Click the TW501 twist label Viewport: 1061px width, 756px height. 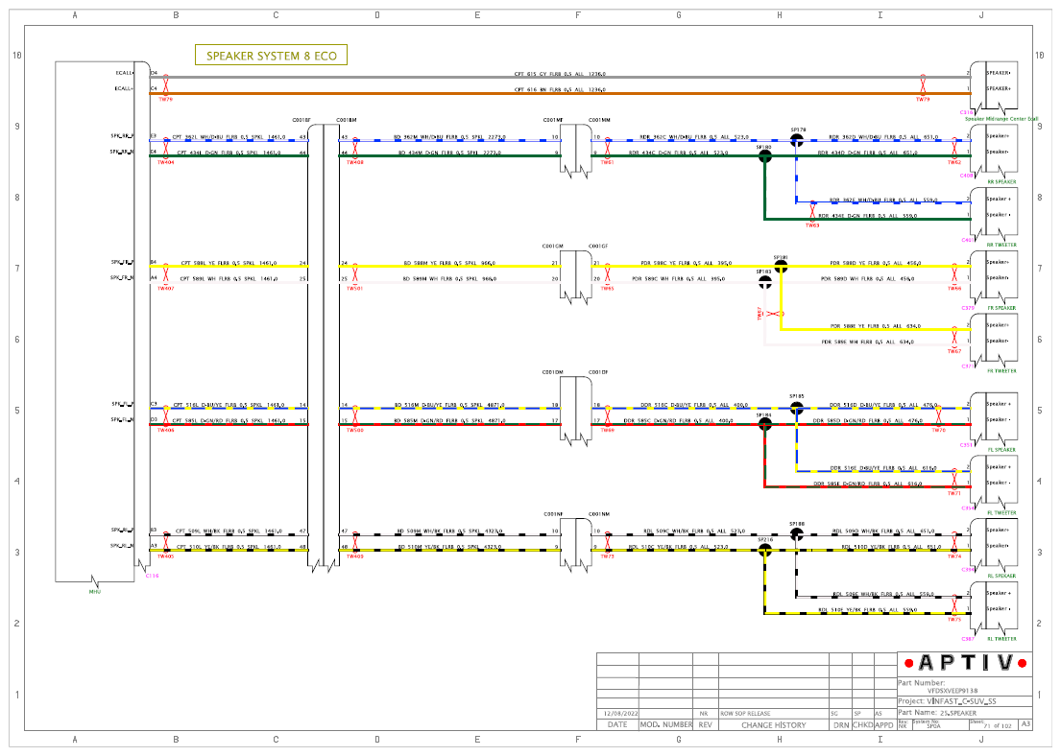coord(355,289)
